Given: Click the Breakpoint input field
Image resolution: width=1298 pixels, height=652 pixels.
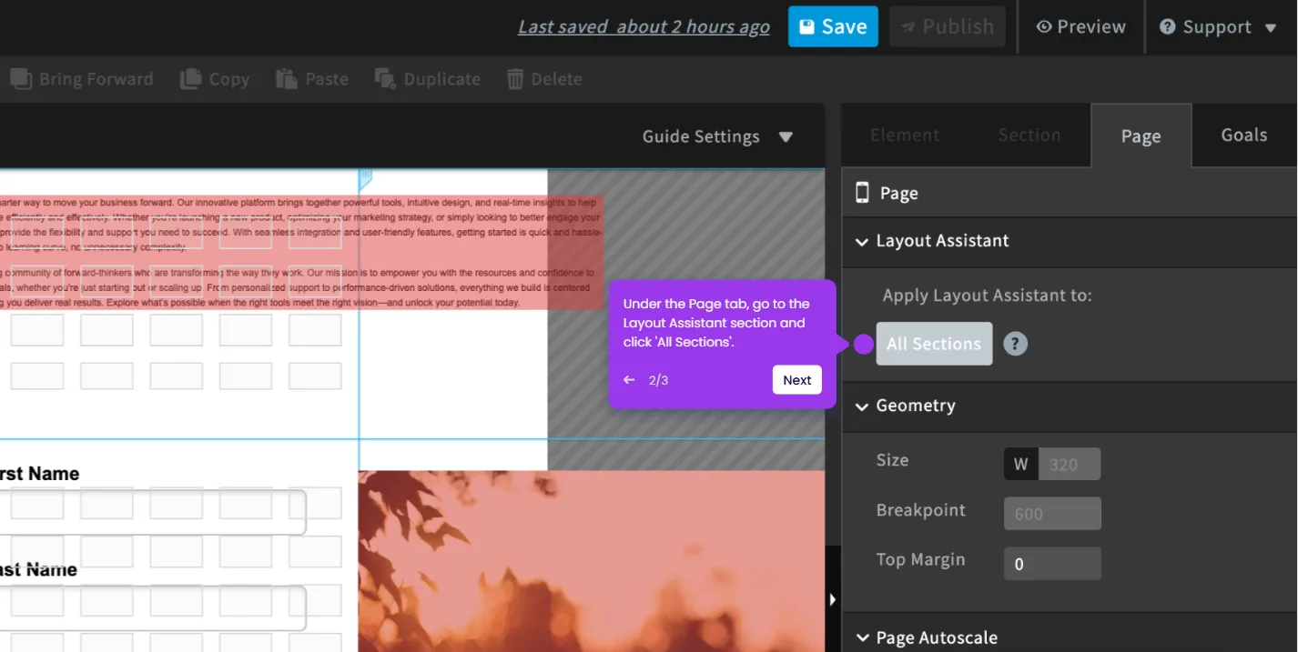Looking at the screenshot, I should [1052, 514].
